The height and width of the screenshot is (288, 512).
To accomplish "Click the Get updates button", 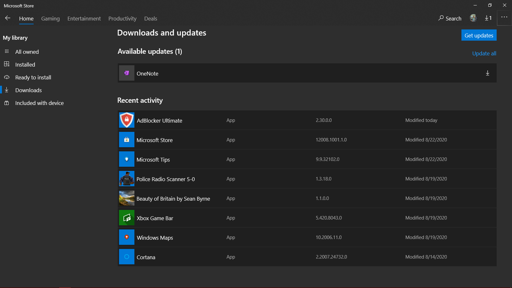I will point(479,36).
